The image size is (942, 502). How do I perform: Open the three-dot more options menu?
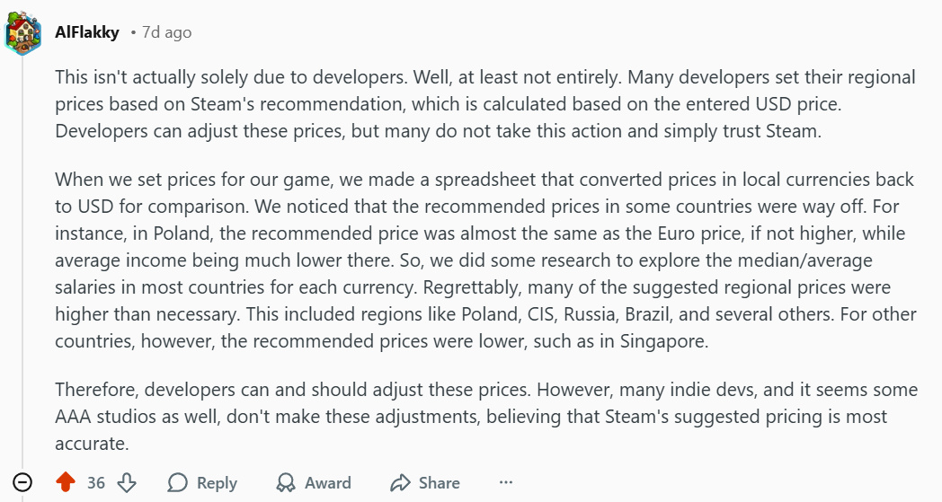tap(506, 483)
